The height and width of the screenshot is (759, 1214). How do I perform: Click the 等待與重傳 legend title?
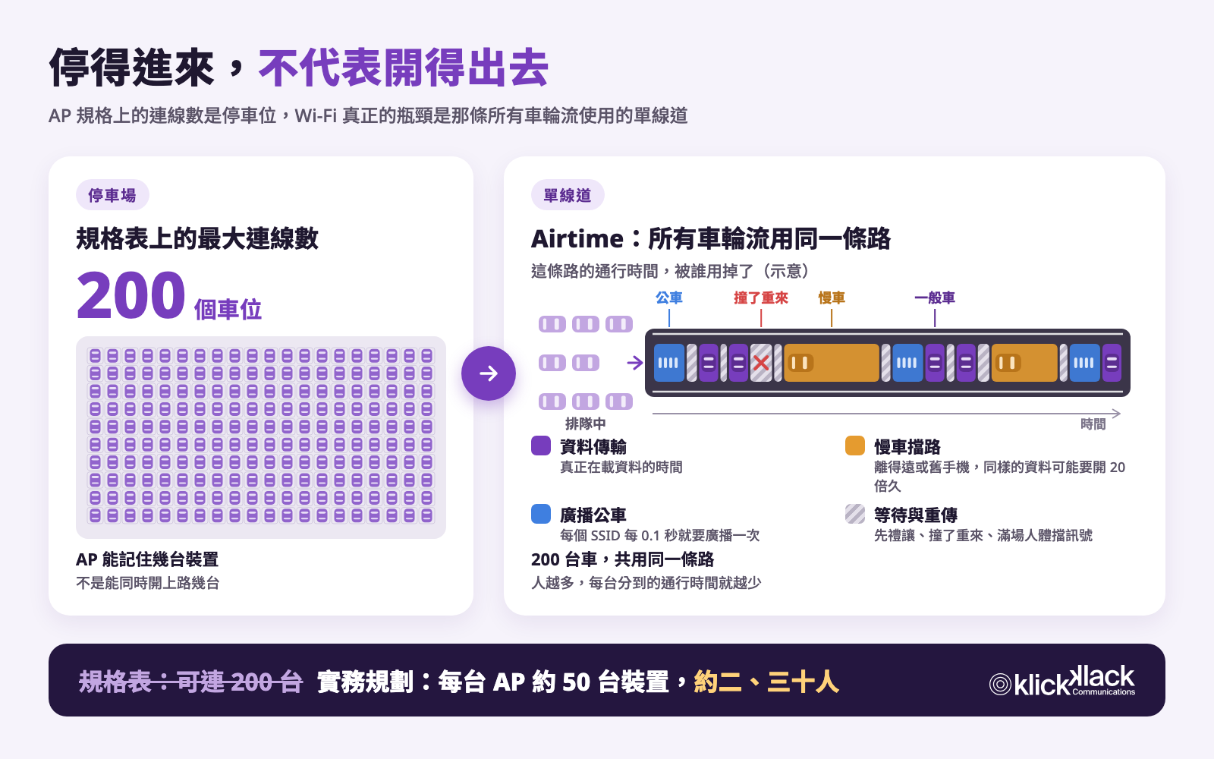coord(916,515)
